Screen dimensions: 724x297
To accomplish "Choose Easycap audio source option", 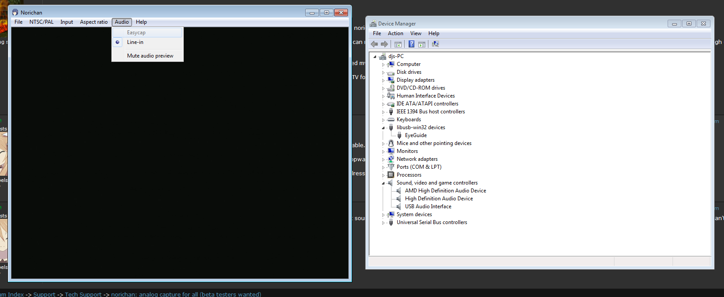I will 136,33.
